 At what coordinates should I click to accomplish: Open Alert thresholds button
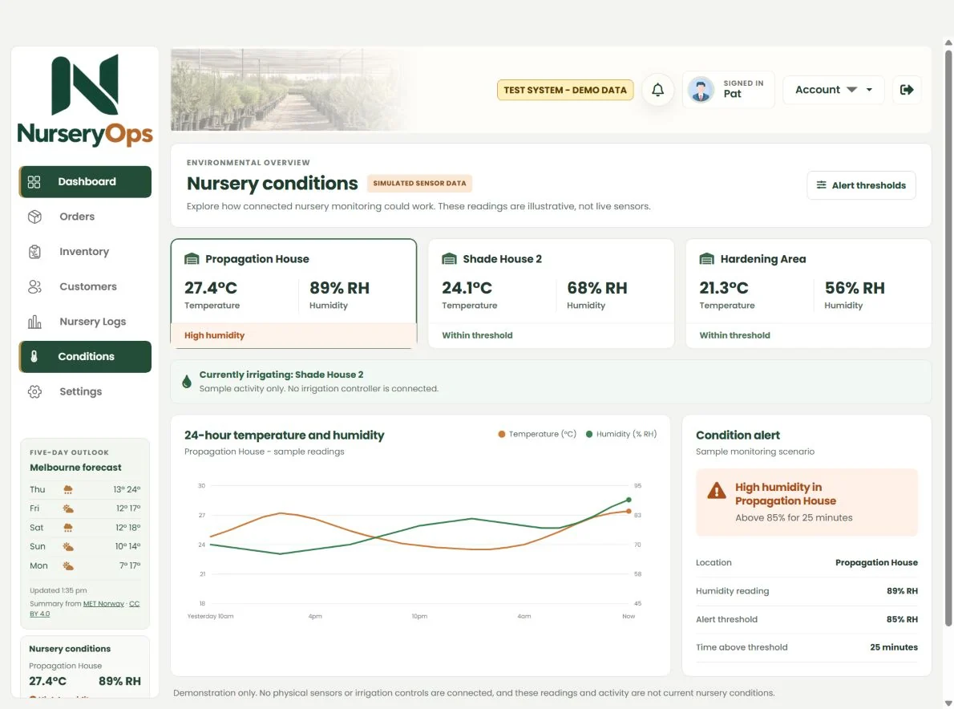pos(861,185)
